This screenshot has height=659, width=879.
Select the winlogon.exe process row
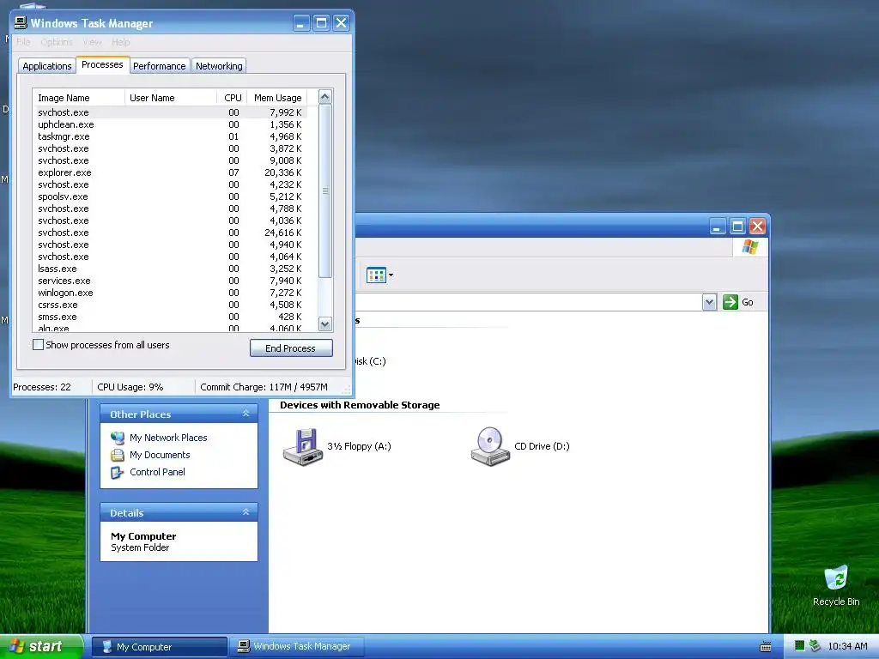tap(171, 293)
